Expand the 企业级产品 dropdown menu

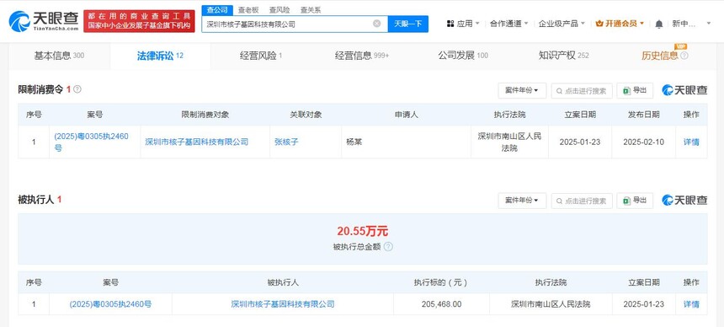(x=562, y=24)
